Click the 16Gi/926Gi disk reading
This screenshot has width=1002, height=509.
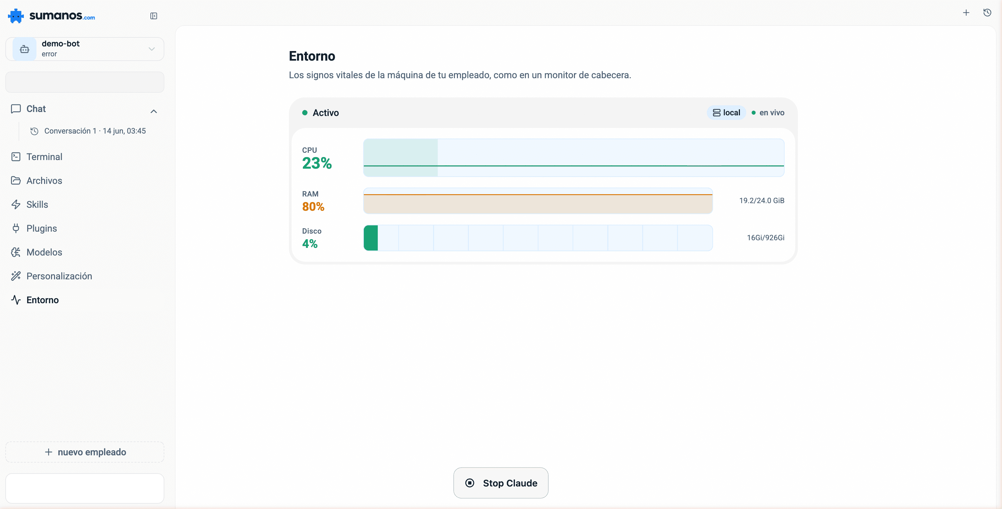click(765, 238)
